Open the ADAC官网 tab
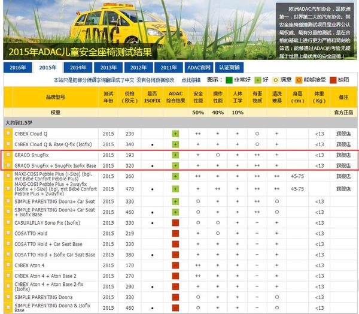 199,68
